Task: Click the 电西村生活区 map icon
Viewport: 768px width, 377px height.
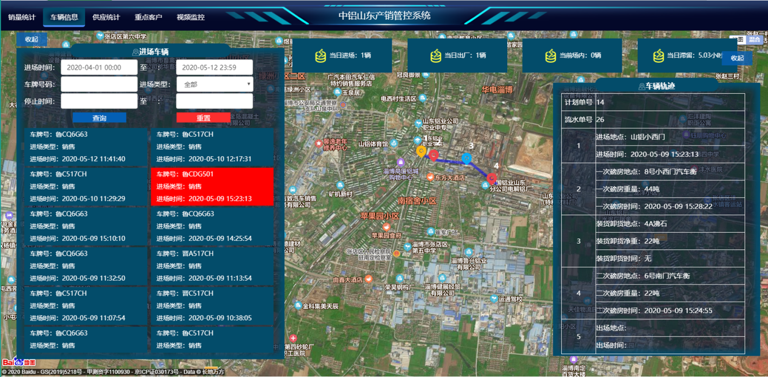Action: [x=422, y=99]
